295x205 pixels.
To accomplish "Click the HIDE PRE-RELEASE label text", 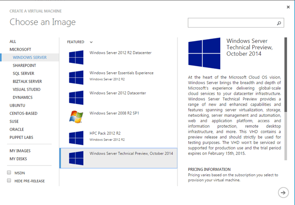I will pyautogui.click(x=29, y=181).
